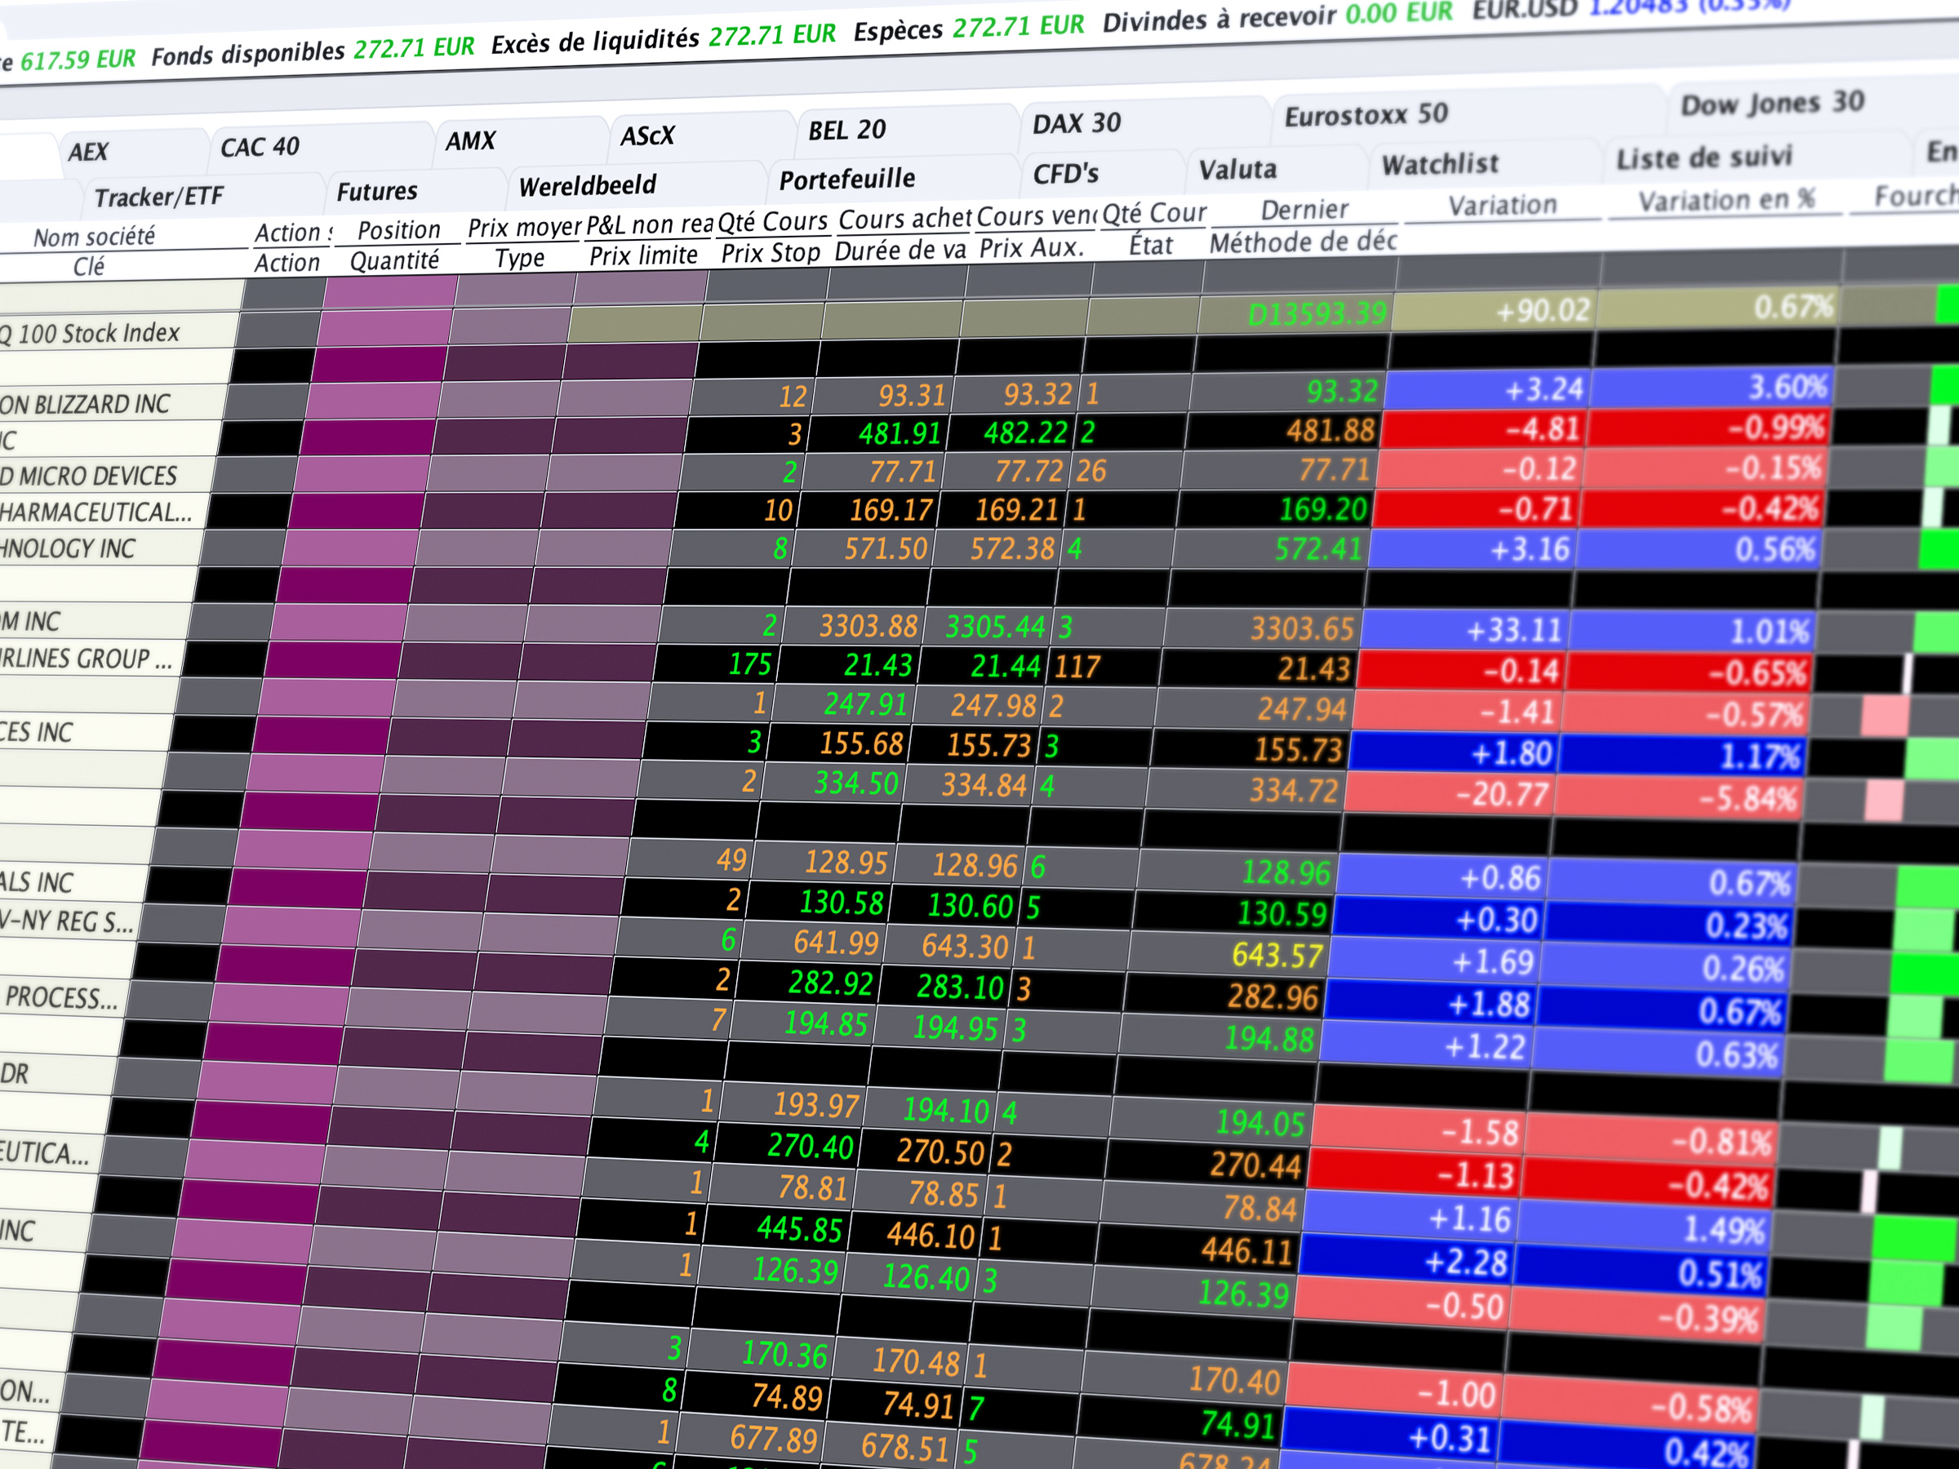This screenshot has width=1959, height=1469.
Task: Click the Quantité column header
Action: point(394,260)
